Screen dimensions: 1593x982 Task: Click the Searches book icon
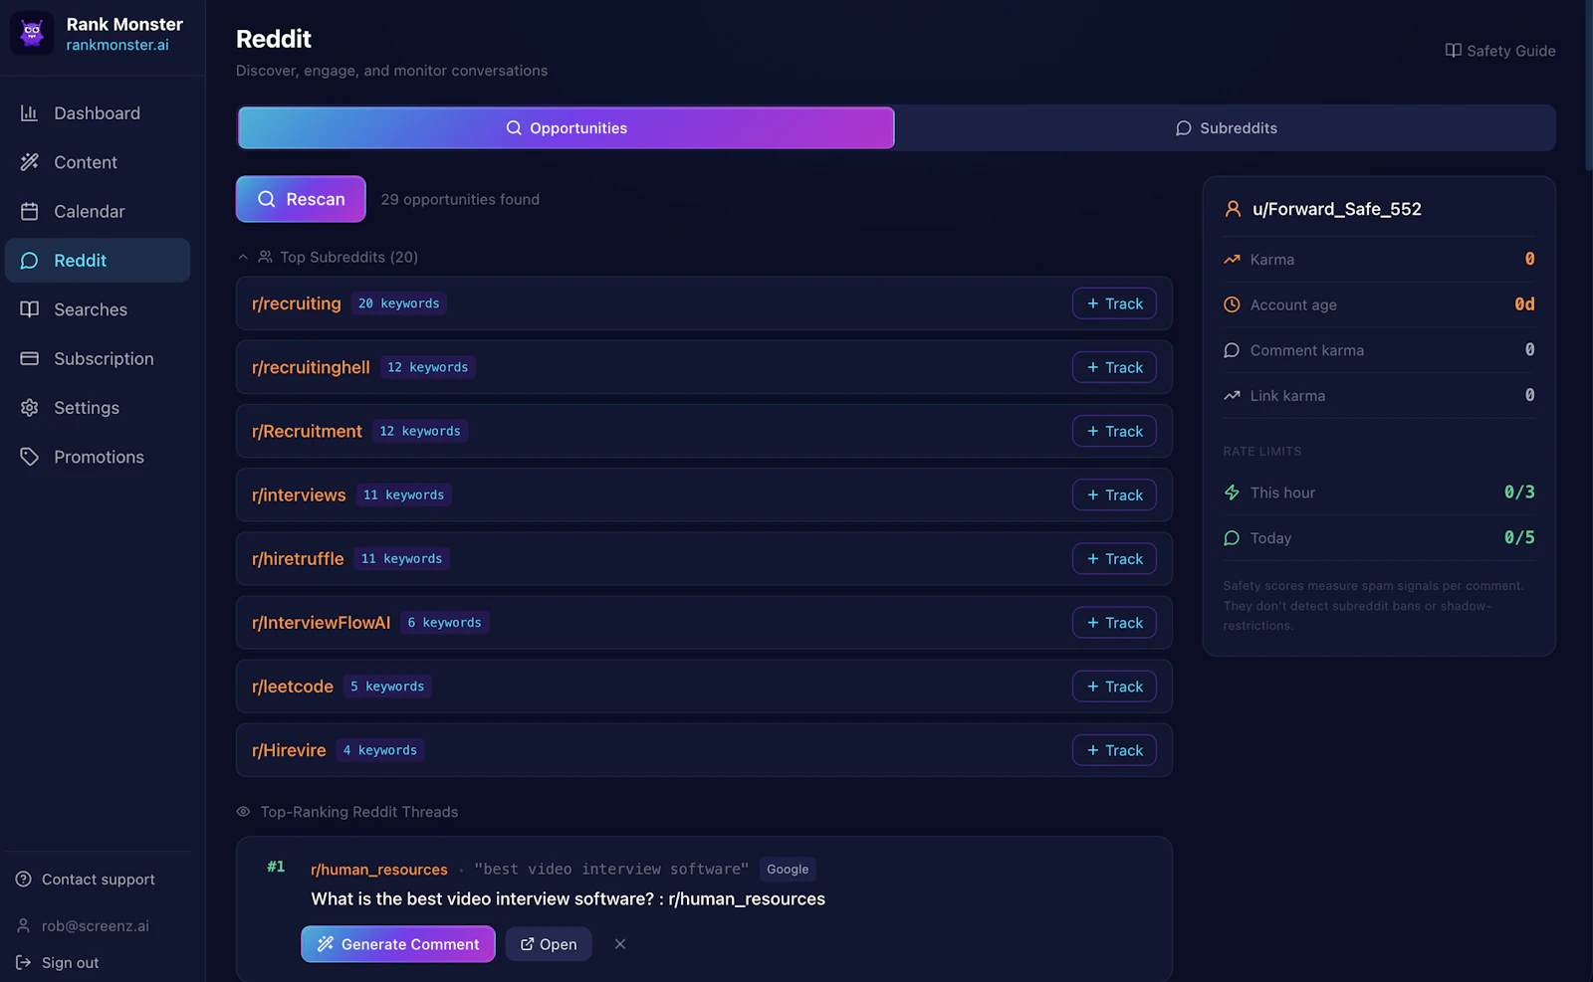29,309
